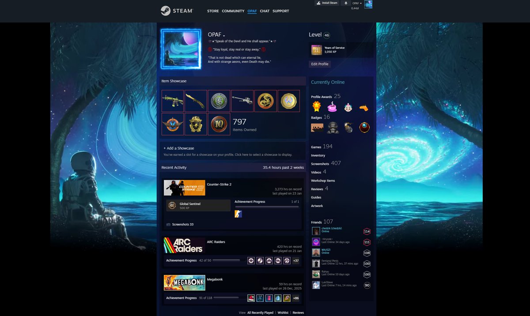Click the pink coffee cup profile award
This screenshot has width=530, height=316.
332,106
